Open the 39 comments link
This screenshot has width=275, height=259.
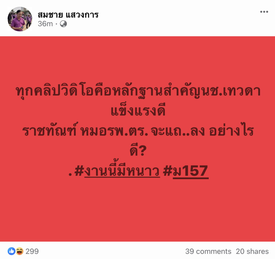[208, 251]
